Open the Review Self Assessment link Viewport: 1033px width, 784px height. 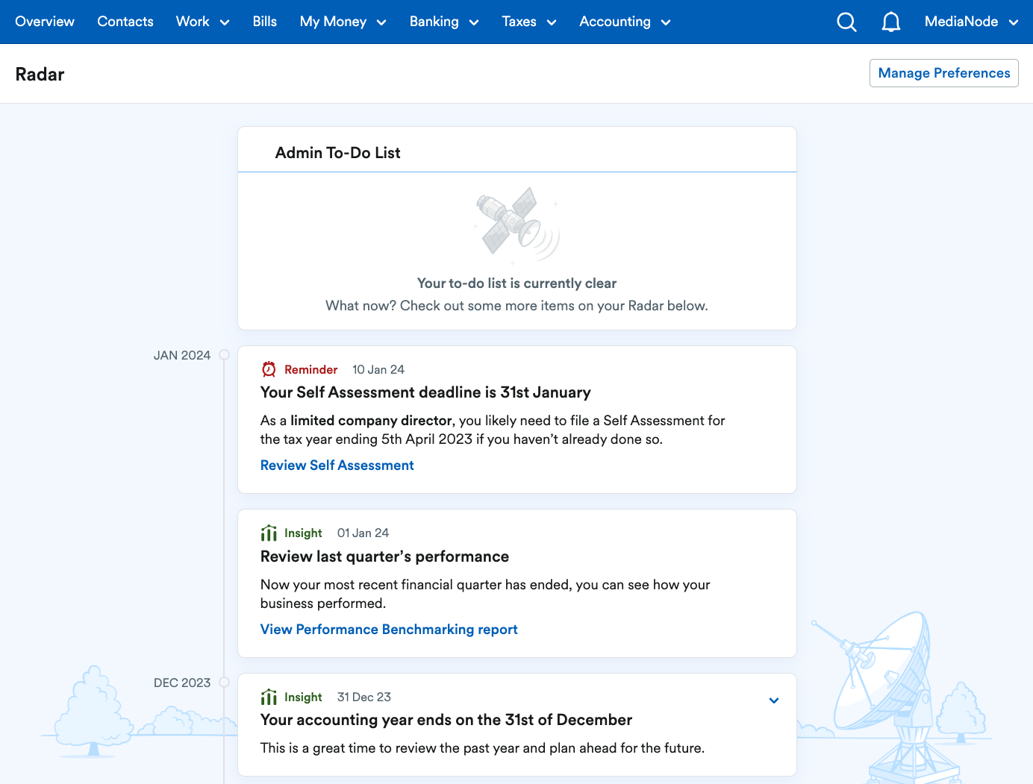point(337,465)
